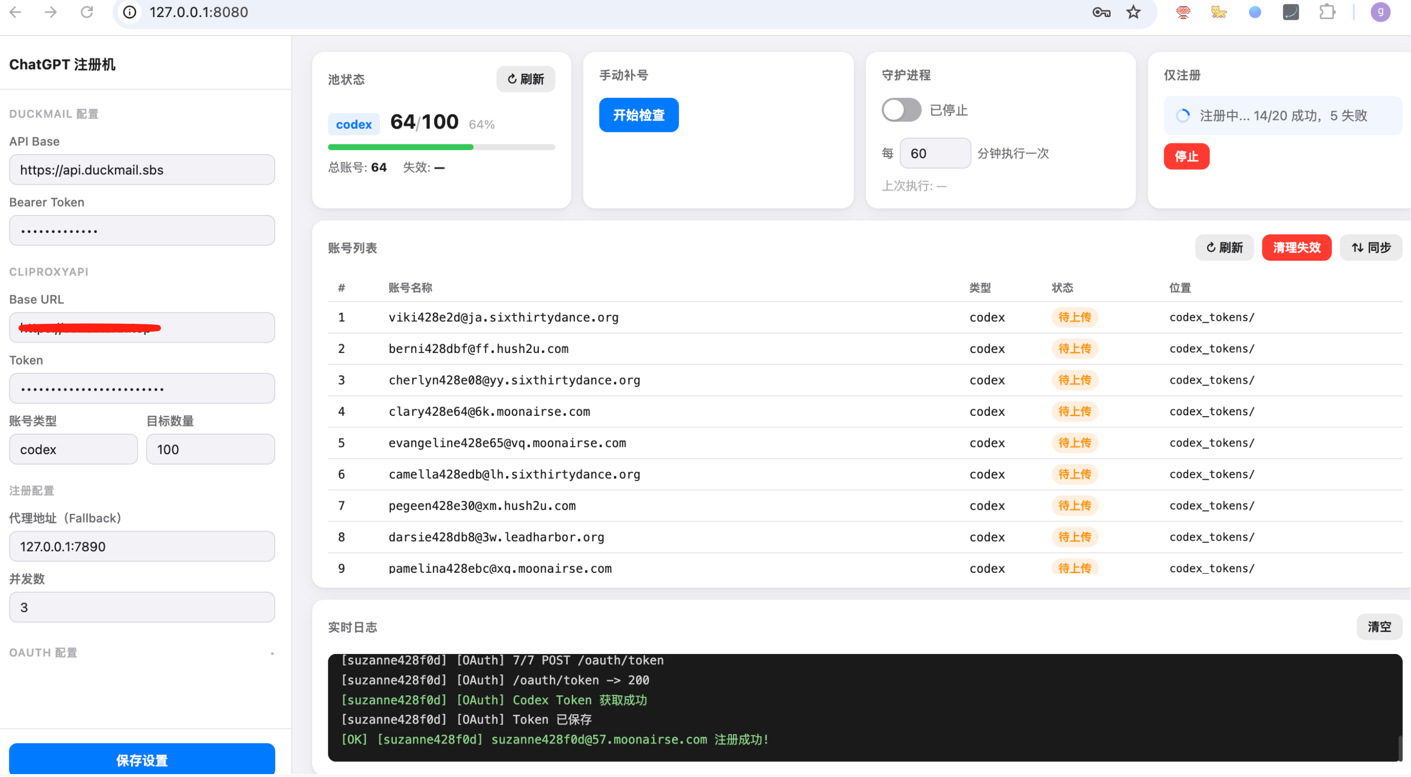The width and height of the screenshot is (1411, 777).
Task: Click the ChatGPT 注册机 title
Action: pos(62,65)
